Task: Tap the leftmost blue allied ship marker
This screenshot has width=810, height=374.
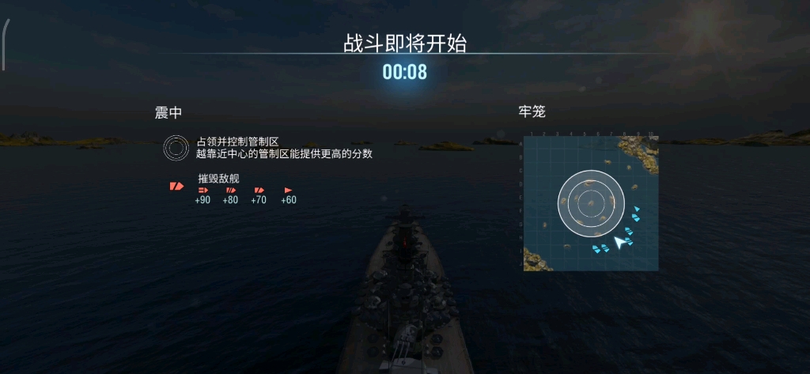Action: (596, 248)
